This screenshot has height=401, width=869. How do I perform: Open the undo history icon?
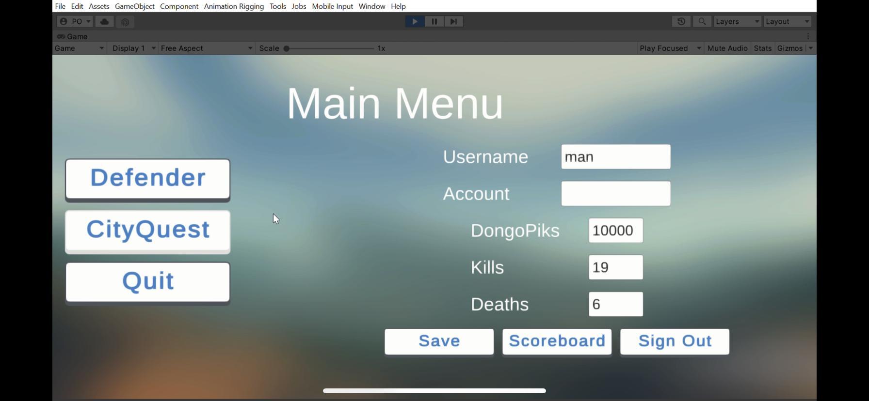click(681, 21)
